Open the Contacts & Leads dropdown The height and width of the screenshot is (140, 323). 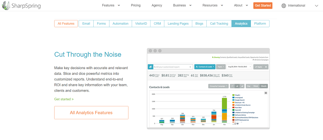point(205,67)
